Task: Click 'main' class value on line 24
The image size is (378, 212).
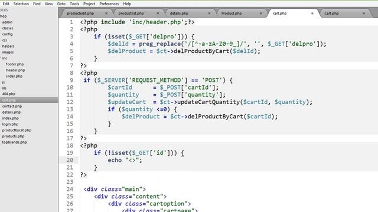Action: 132,189
